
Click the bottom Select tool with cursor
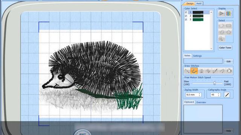[221, 39]
